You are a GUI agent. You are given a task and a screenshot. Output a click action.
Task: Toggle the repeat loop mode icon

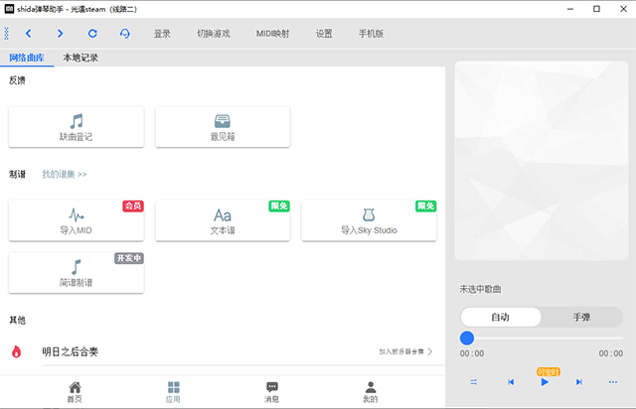473,382
